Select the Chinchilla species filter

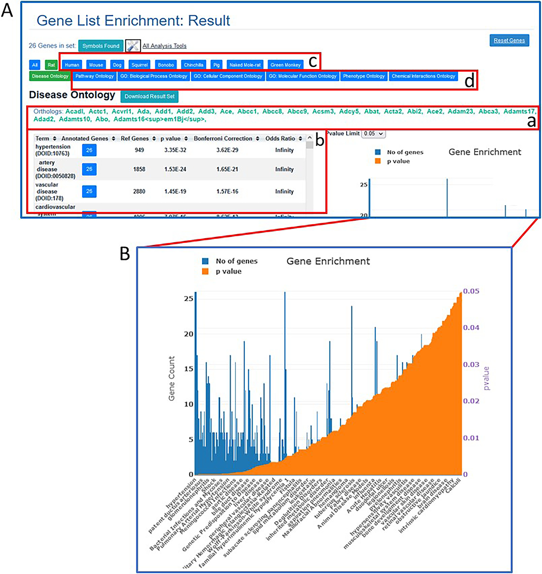click(x=194, y=65)
